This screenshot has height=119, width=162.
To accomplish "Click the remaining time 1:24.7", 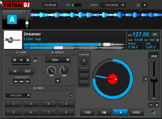I will 133,47.
